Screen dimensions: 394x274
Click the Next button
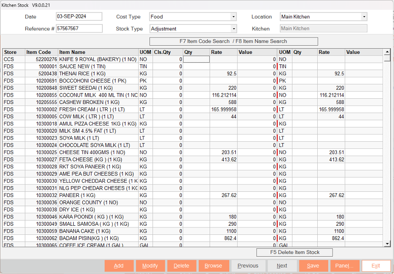point(282,266)
